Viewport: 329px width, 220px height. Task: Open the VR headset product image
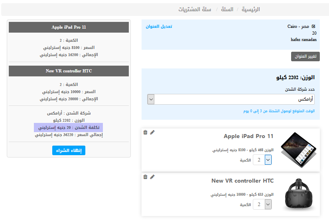click(299, 194)
